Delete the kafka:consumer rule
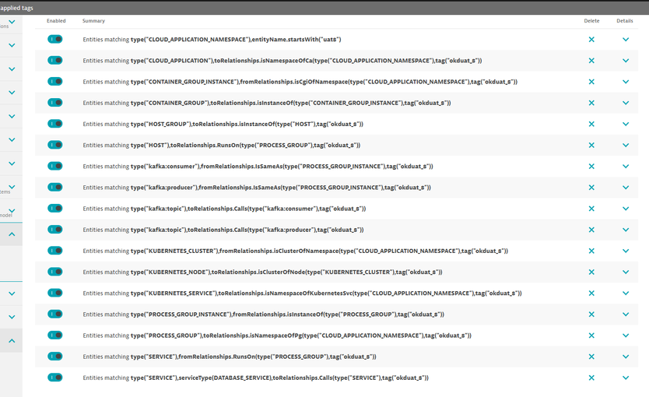649x397 pixels. [x=591, y=167]
